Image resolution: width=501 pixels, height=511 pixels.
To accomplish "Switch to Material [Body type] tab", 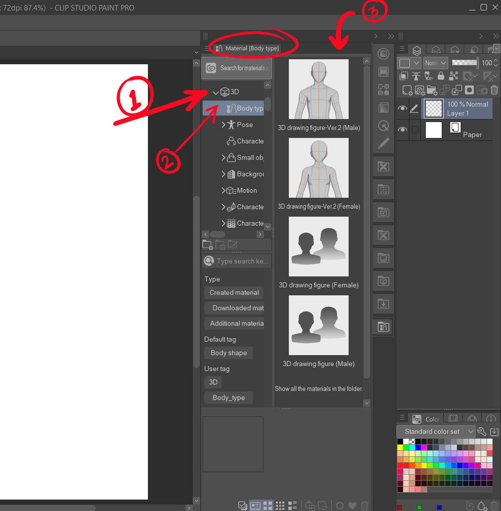I will (248, 48).
